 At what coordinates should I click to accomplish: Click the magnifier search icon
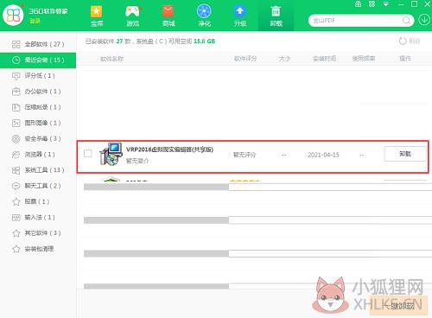(x=406, y=21)
